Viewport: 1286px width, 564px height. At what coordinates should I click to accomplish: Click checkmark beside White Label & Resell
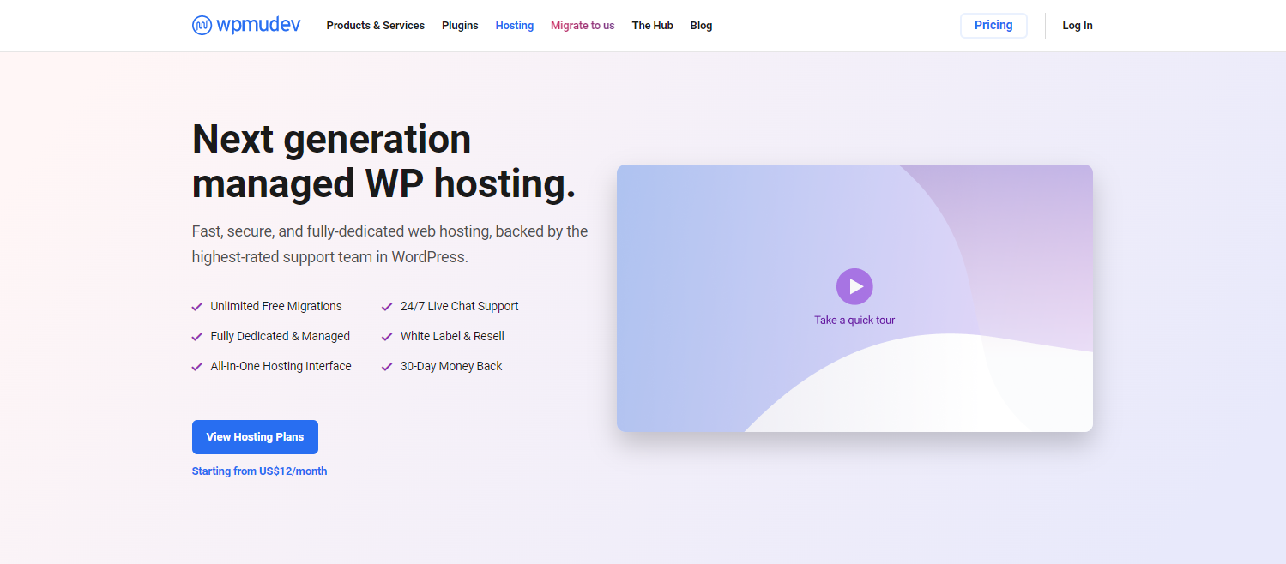tap(387, 337)
